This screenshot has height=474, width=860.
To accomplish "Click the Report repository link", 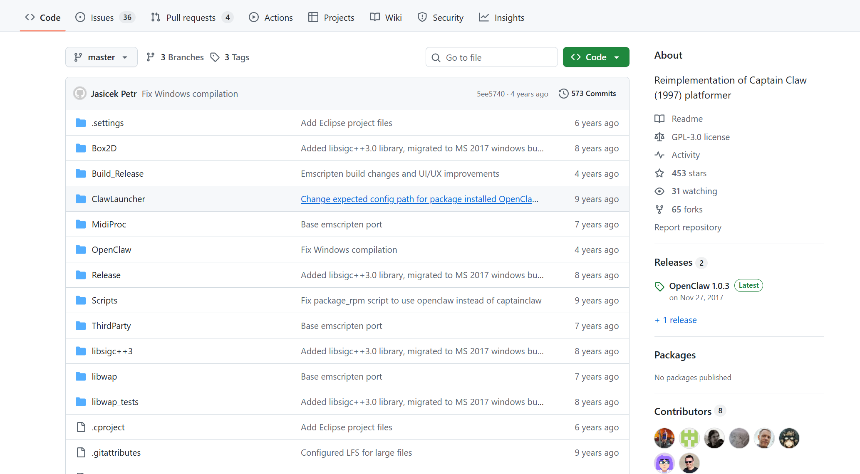I will [x=688, y=227].
